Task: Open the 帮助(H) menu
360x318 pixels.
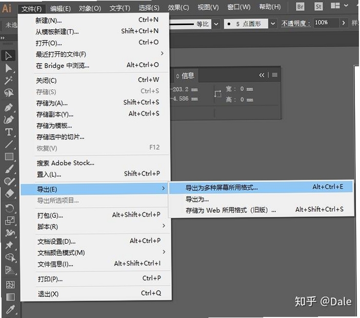Action: (x=270, y=7)
